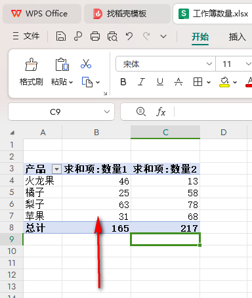252x298 pixels.
Task: Open the Paste options dropdown arrow
Action: [71, 83]
